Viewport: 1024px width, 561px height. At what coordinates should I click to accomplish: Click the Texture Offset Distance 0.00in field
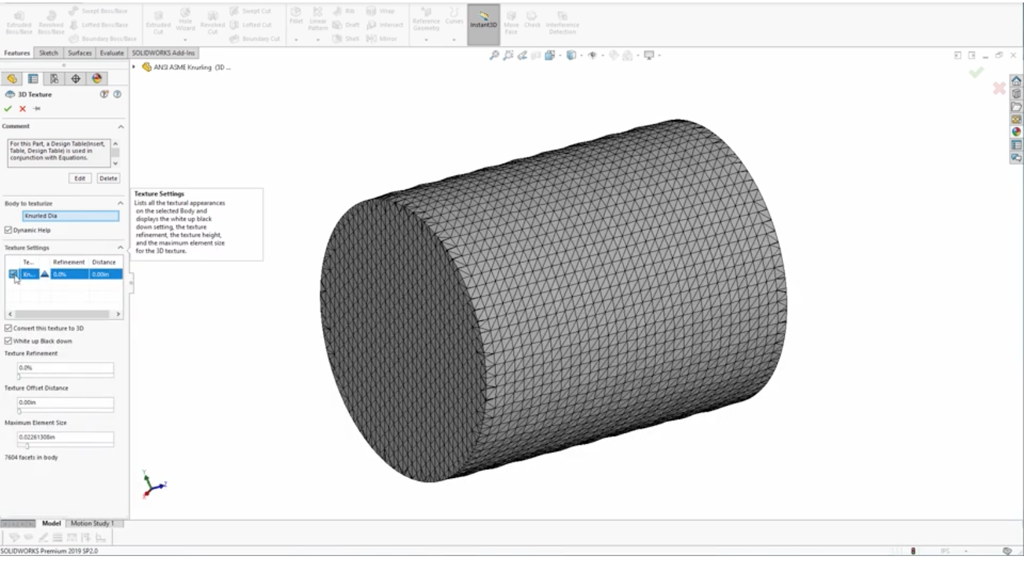pyautogui.click(x=66, y=402)
